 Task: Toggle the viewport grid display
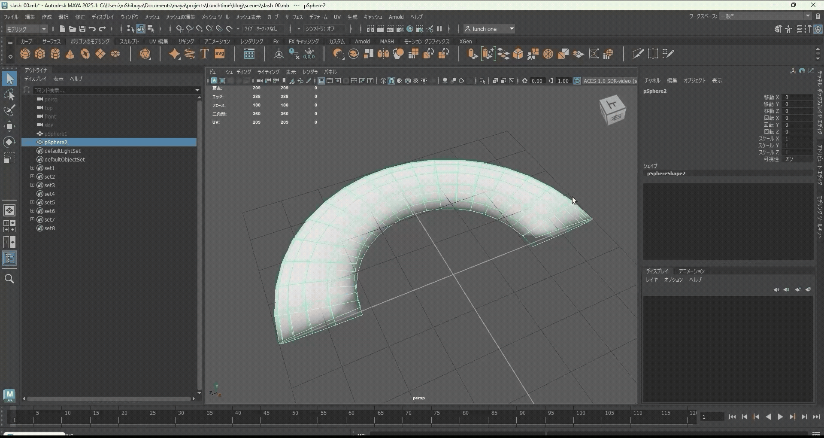tap(321, 81)
